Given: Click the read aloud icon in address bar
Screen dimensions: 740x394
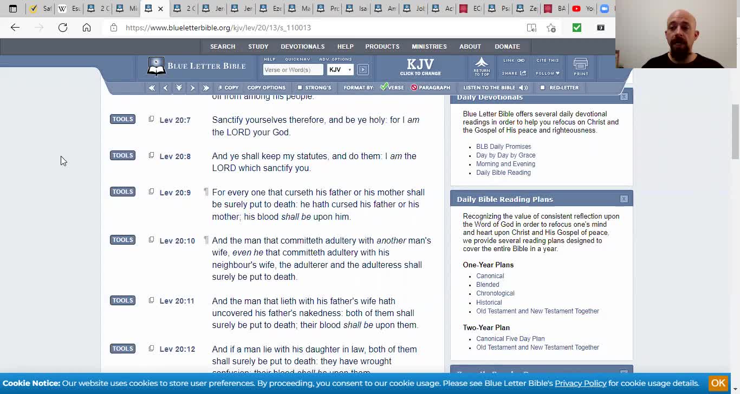Looking at the screenshot, I should tap(531, 28).
